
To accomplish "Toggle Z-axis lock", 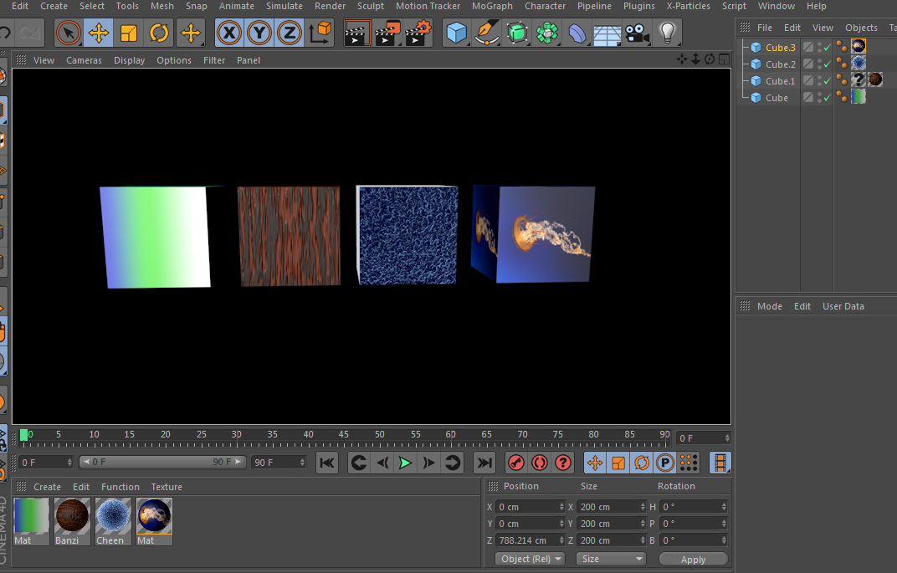I will (289, 33).
